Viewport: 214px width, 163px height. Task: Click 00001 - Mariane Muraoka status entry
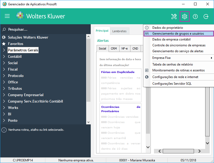tap(137, 160)
